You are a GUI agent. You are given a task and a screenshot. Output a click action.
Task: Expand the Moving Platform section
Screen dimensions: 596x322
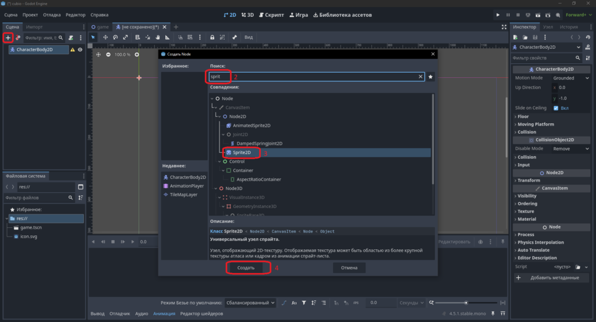[535, 124]
